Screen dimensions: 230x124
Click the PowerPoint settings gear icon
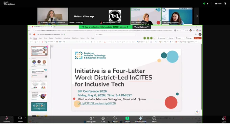pyautogui.click(x=195, y=34)
